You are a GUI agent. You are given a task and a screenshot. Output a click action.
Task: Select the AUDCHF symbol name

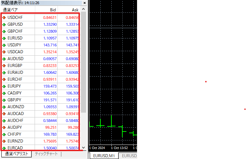coord(15,121)
